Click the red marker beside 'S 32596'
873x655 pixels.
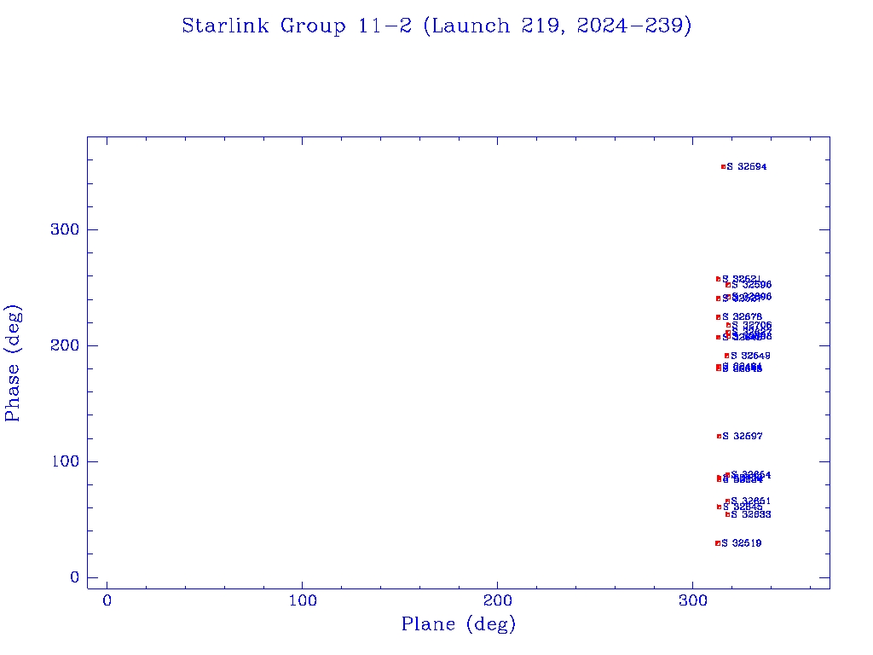click(728, 285)
